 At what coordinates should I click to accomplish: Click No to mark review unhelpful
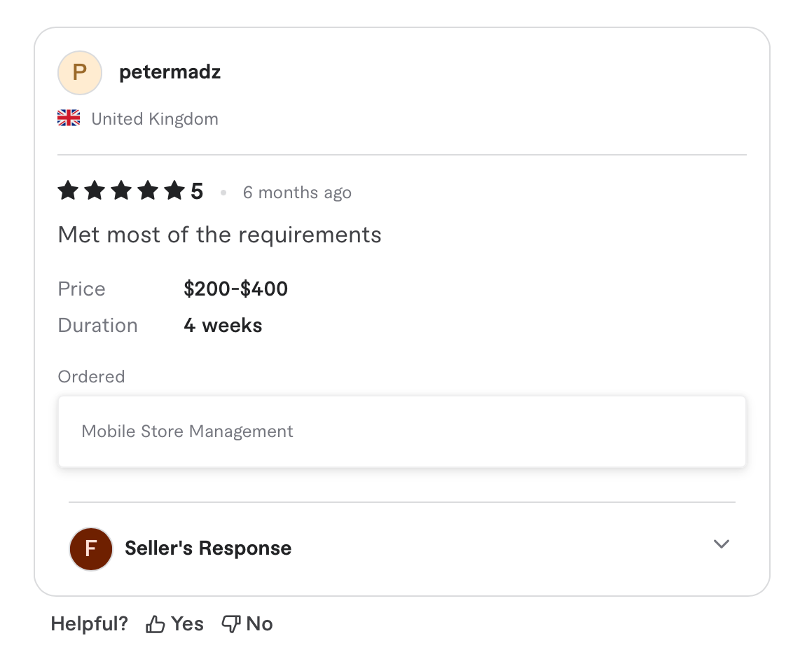coord(261,623)
